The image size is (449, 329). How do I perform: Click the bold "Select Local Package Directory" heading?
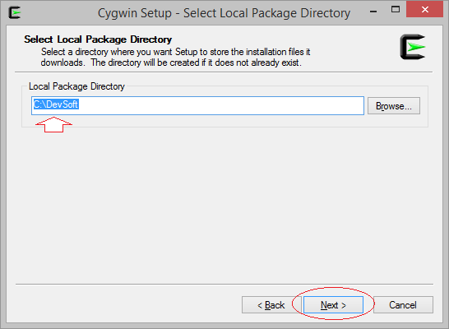[x=98, y=39]
